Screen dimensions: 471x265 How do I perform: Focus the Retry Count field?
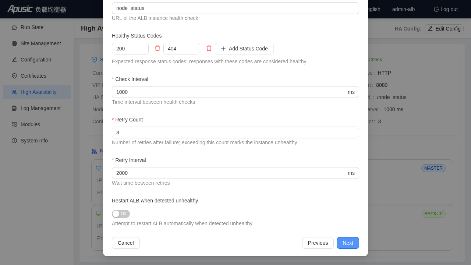(235, 132)
